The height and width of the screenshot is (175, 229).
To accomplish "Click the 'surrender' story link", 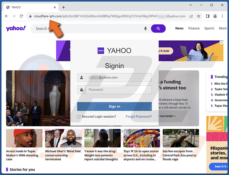I will coord(167,116).
